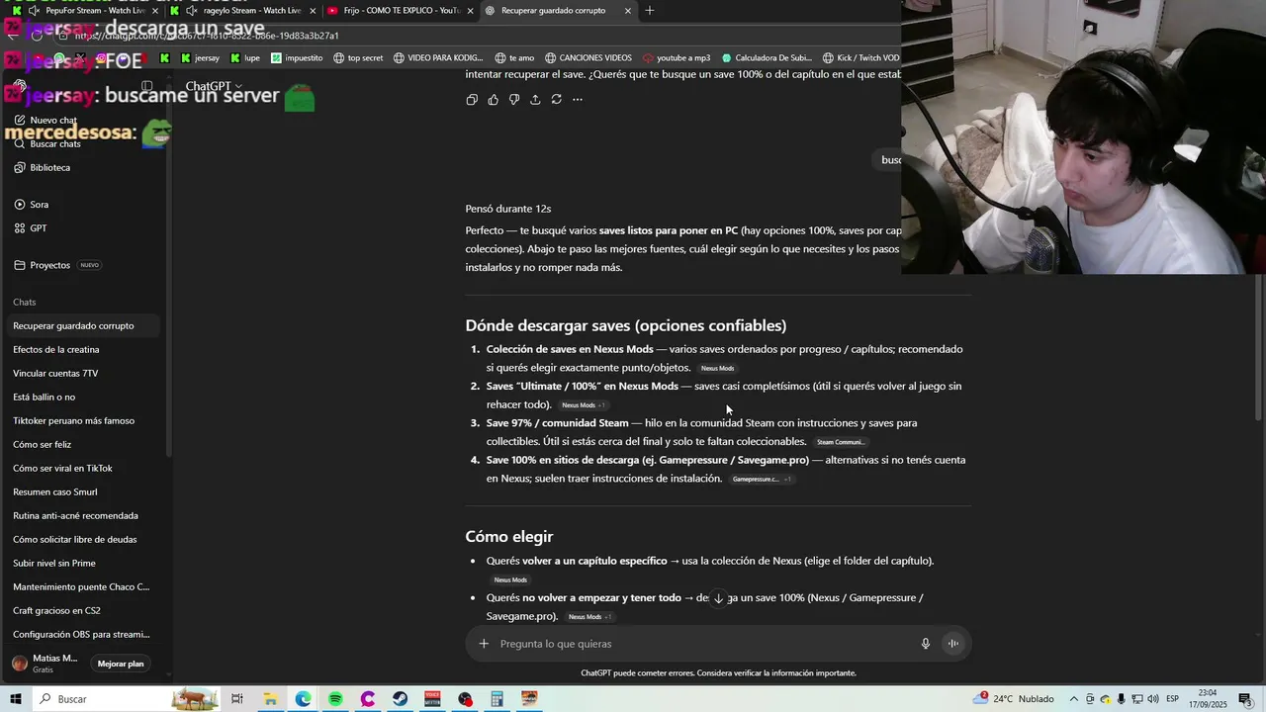Viewport: 1266px width, 712px height.
Task: Click the Mejorar plan button
Action: point(121,664)
